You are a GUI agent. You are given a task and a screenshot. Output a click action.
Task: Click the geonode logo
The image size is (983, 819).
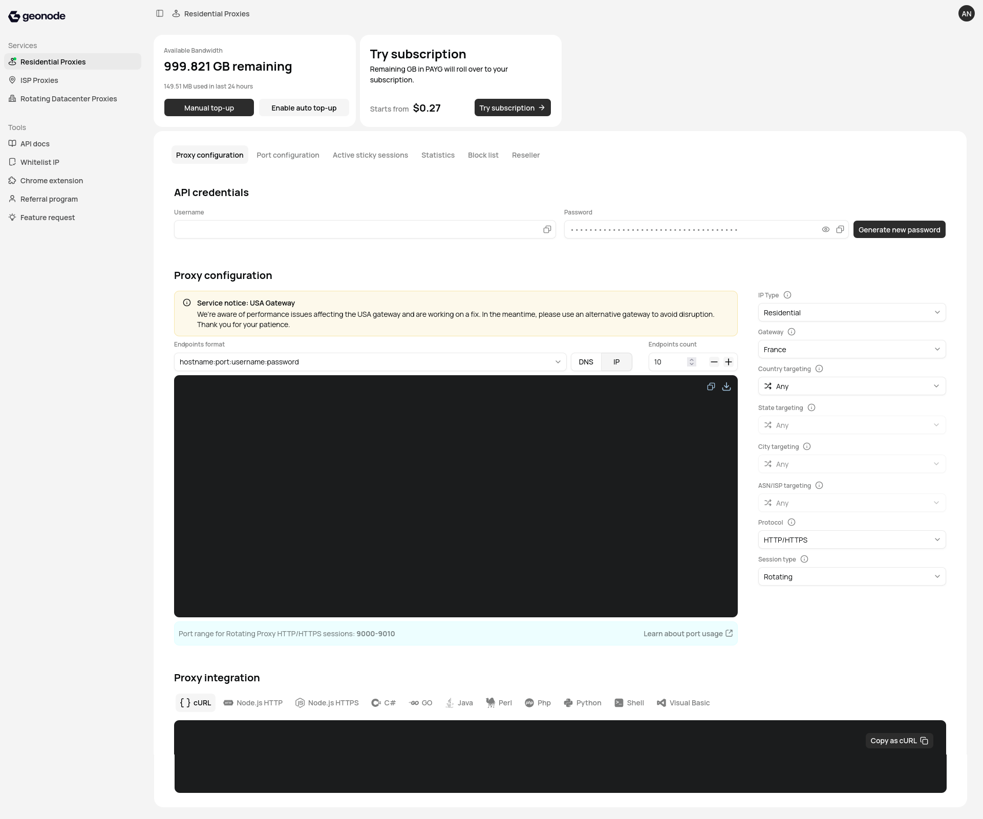(x=37, y=16)
